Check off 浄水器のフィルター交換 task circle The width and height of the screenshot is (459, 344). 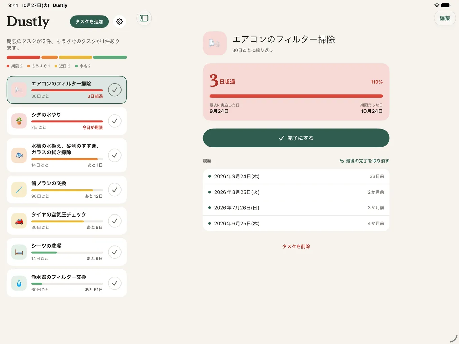pyautogui.click(x=115, y=283)
